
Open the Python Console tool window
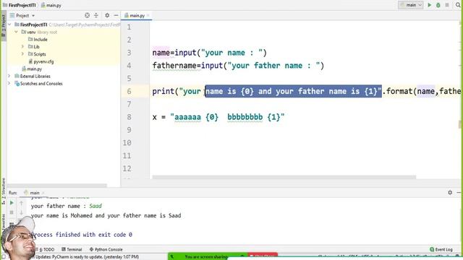[x=106, y=249]
